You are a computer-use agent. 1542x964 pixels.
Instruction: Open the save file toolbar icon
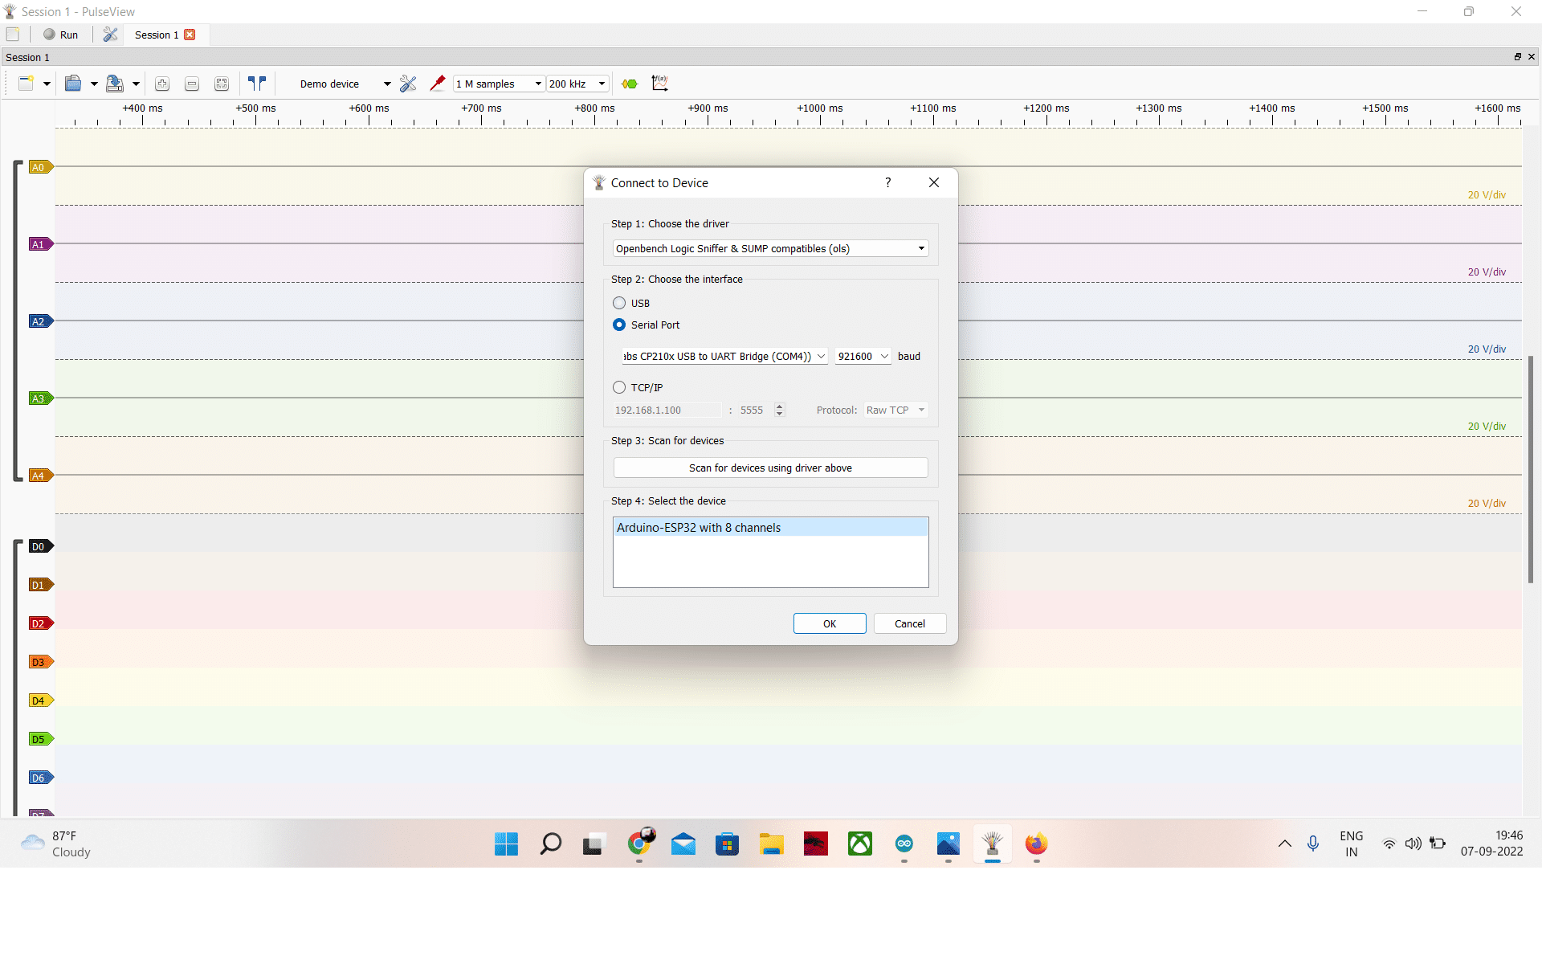pos(114,84)
